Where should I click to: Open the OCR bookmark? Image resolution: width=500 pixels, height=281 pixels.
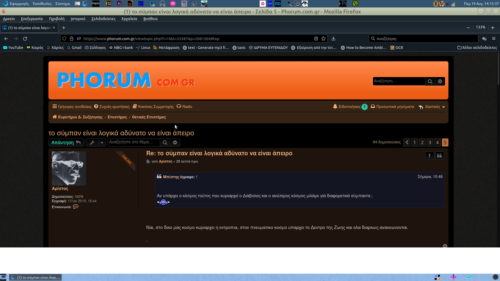(x=397, y=48)
